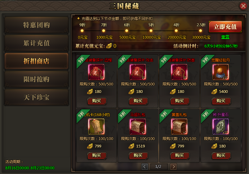
Task: Switch to the 累计充值 tab
Action: (36, 43)
